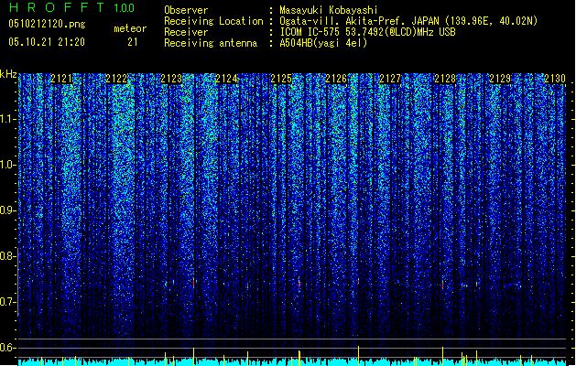
Task: Select the file name 0510212120.png
Action: 47,24
